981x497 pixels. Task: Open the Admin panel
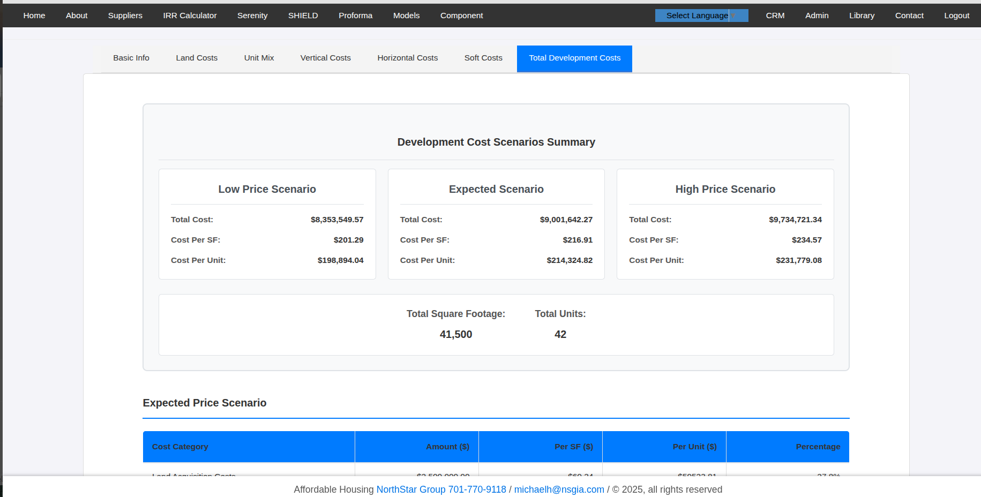[817, 16]
